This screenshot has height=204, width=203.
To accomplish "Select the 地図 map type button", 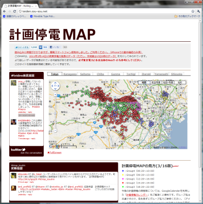I will click(x=144, y=83).
